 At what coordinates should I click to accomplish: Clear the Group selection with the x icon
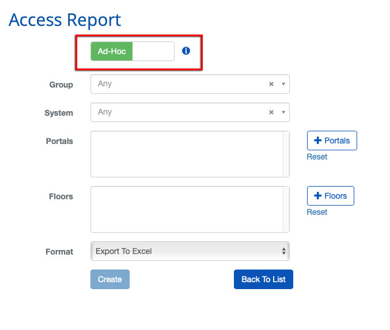pos(271,84)
